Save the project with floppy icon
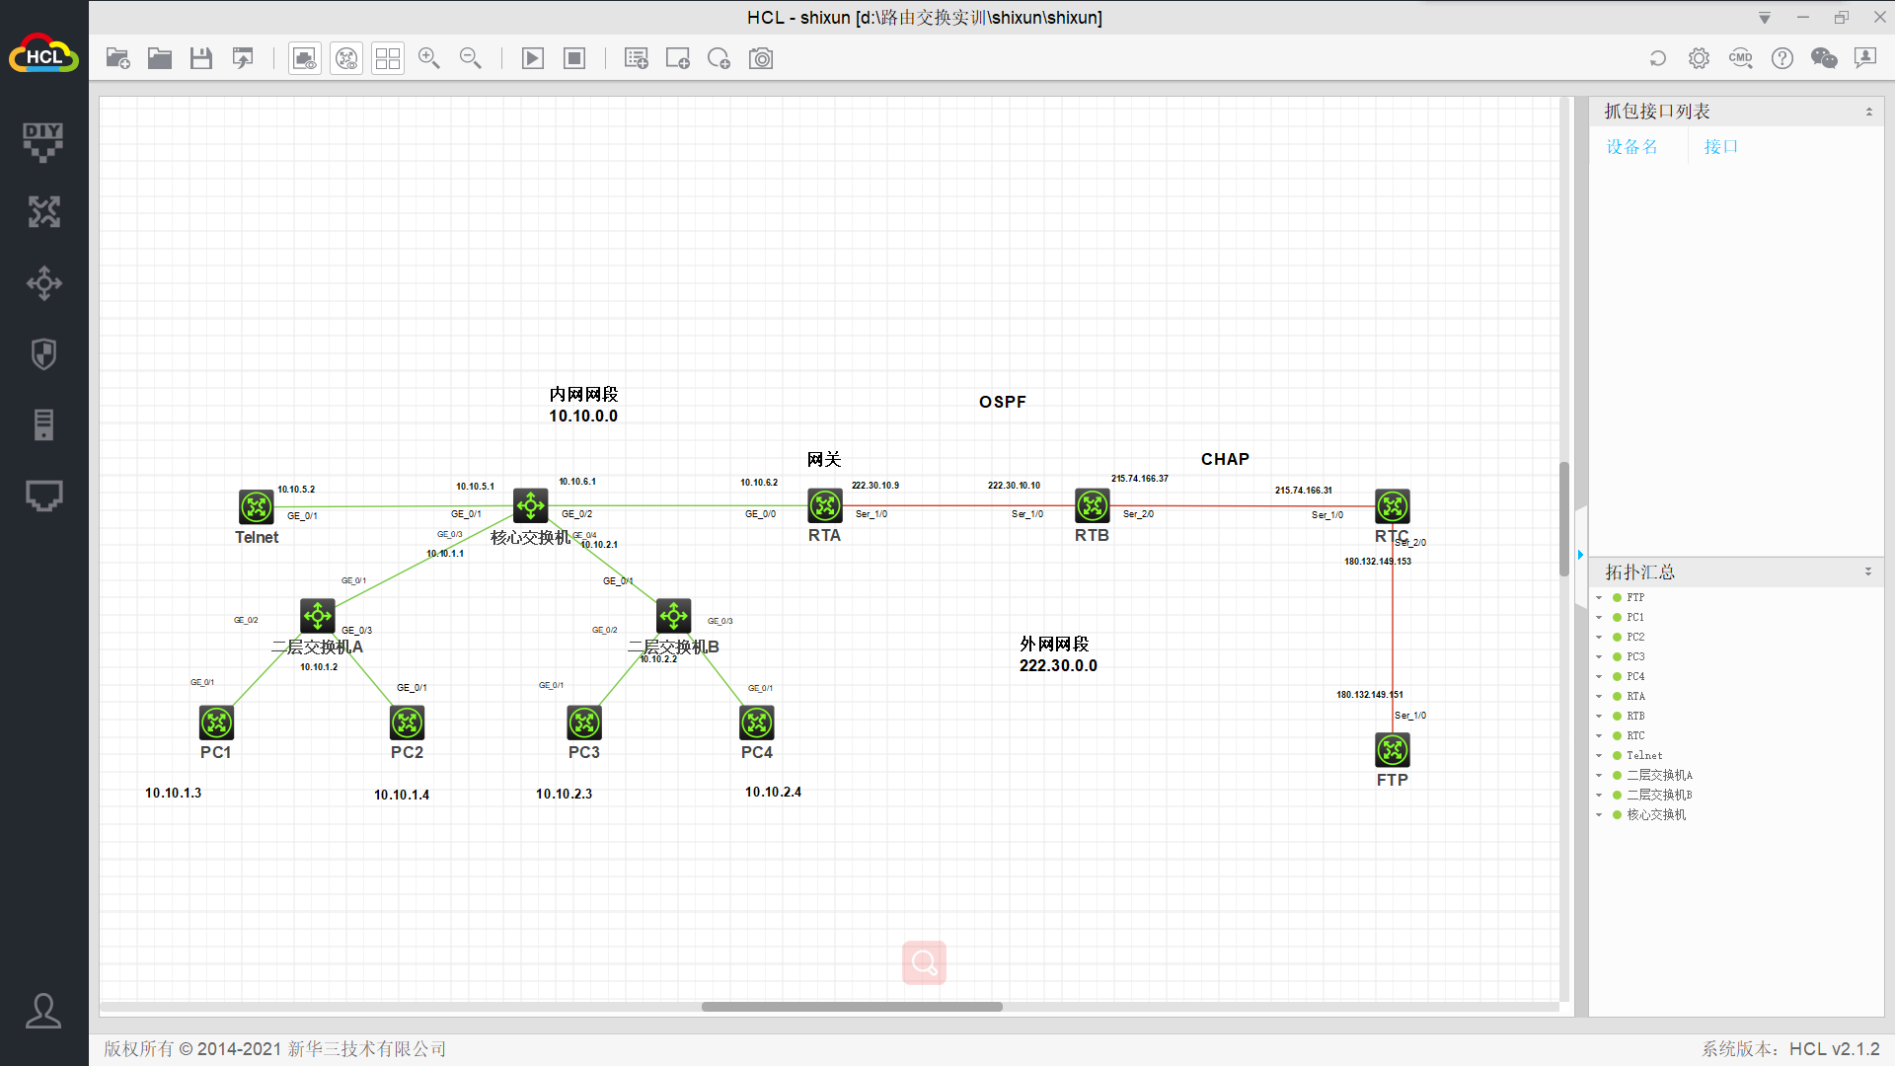Image resolution: width=1895 pixels, height=1066 pixels. 201,58
